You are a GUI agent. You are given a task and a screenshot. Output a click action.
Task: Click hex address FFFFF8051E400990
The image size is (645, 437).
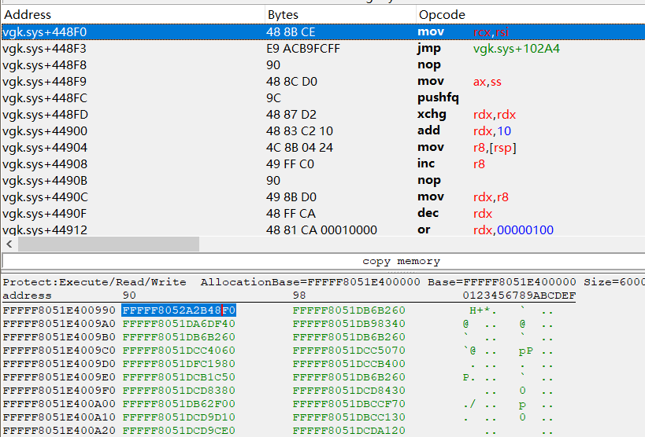59,310
